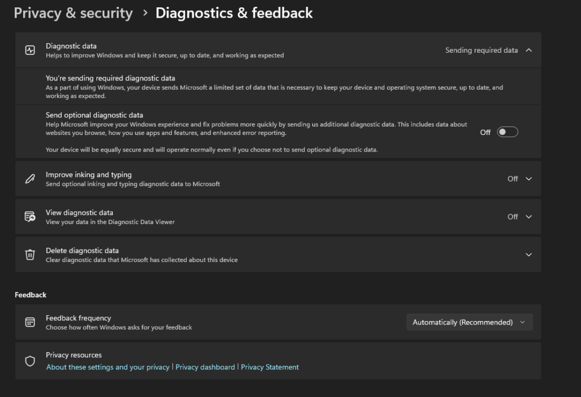Click the Feedback frequency setting row title
Image resolution: width=581 pixels, height=397 pixels.
(x=78, y=318)
